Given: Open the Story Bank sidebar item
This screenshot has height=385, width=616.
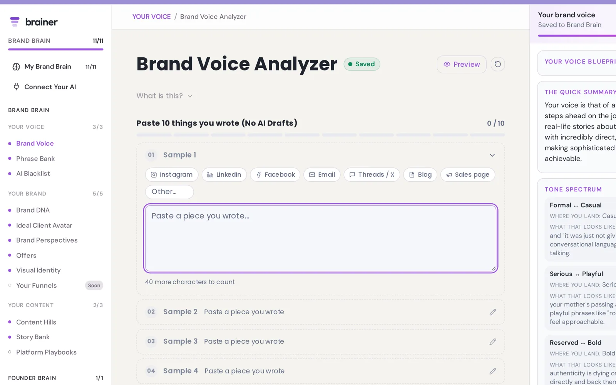Looking at the screenshot, I should coord(33,337).
